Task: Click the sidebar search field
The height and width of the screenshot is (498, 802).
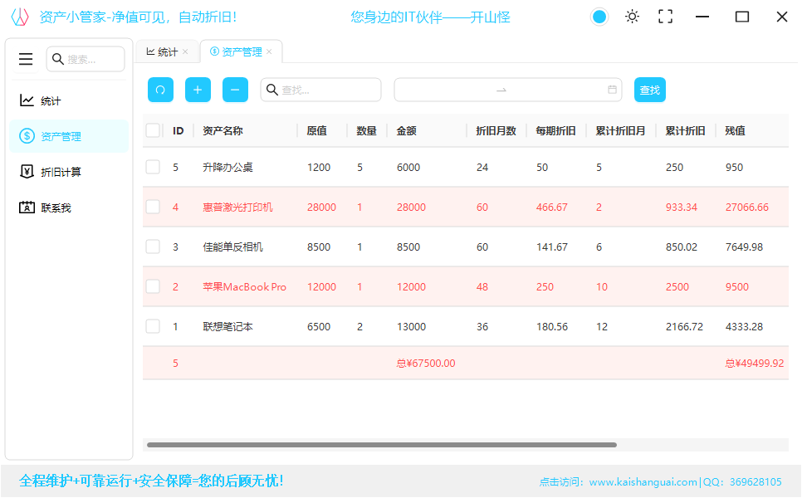Action: pyautogui.click(x=86, y=59)
